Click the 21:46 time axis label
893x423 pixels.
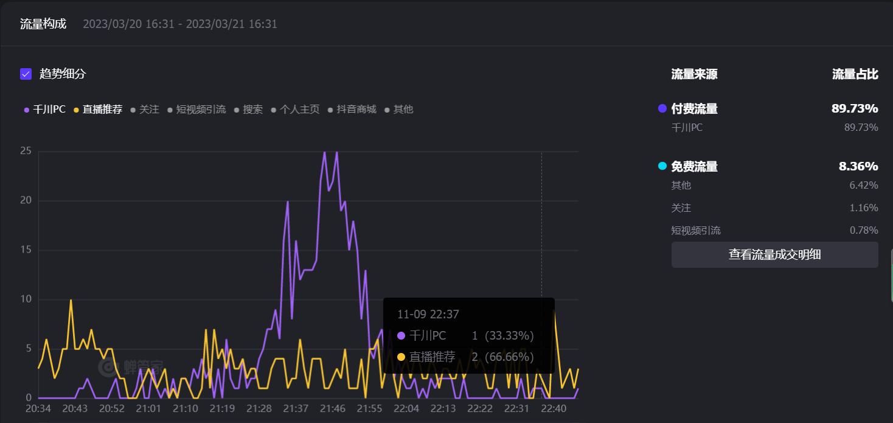point(333,408)
